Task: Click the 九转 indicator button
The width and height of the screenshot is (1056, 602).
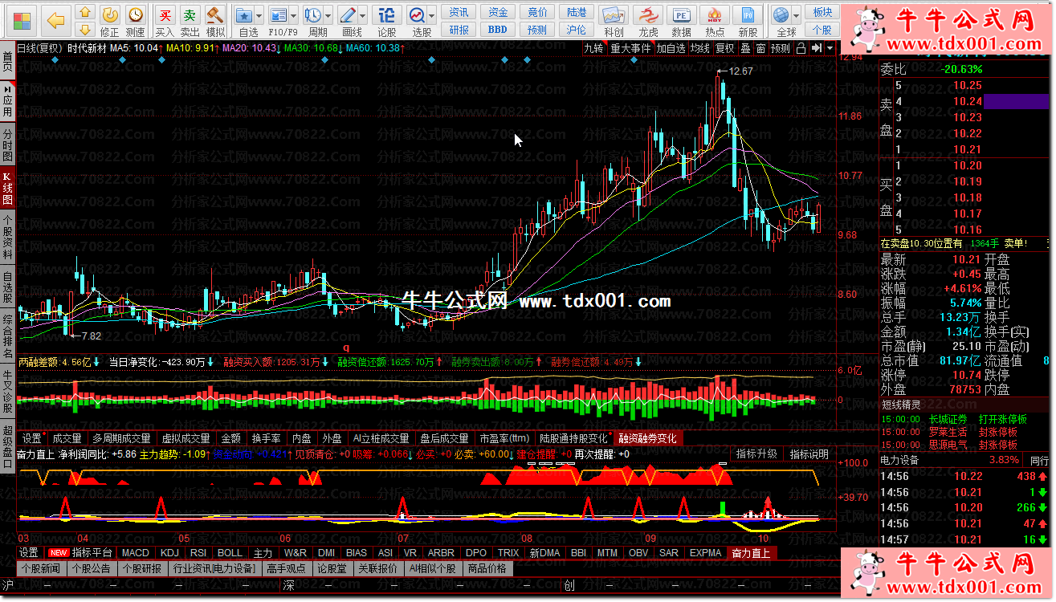Action: tap(593, 48)
